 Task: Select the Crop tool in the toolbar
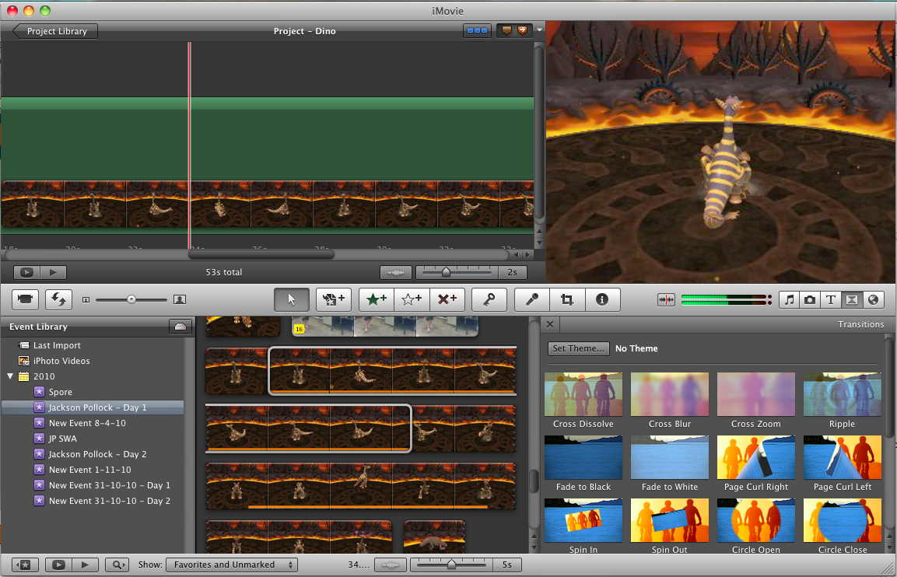pos(567,299)
